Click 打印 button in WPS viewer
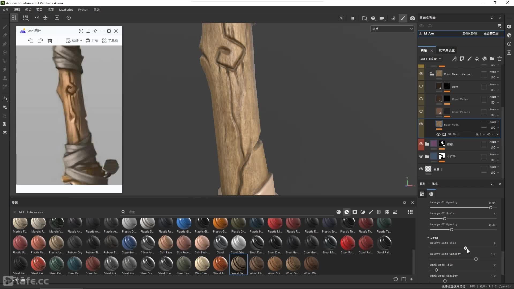 click(x=92, y=41)
